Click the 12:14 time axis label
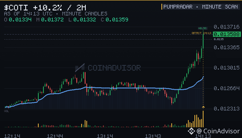The height and width of the screenshot is (138, 242). [x=12, y=136]
